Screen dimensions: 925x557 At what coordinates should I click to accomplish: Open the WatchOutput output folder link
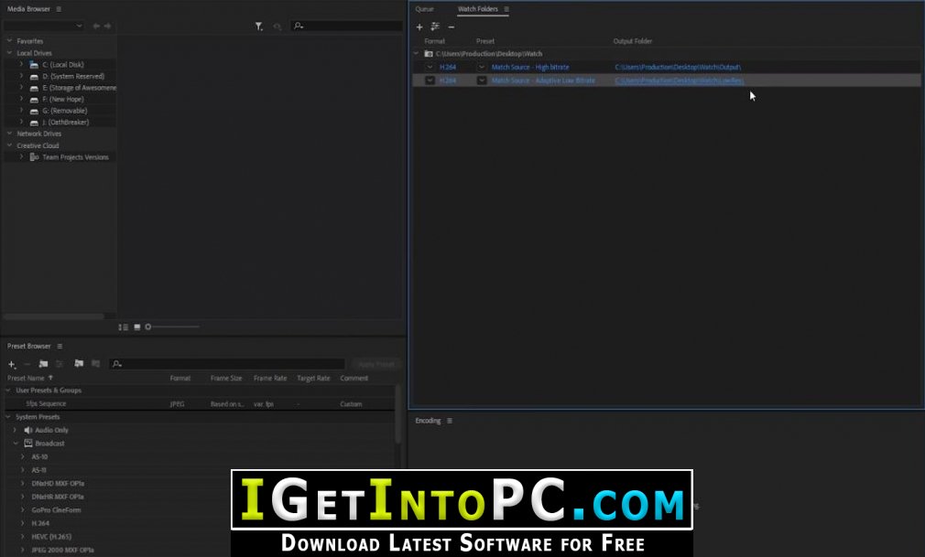coord(678,67)
